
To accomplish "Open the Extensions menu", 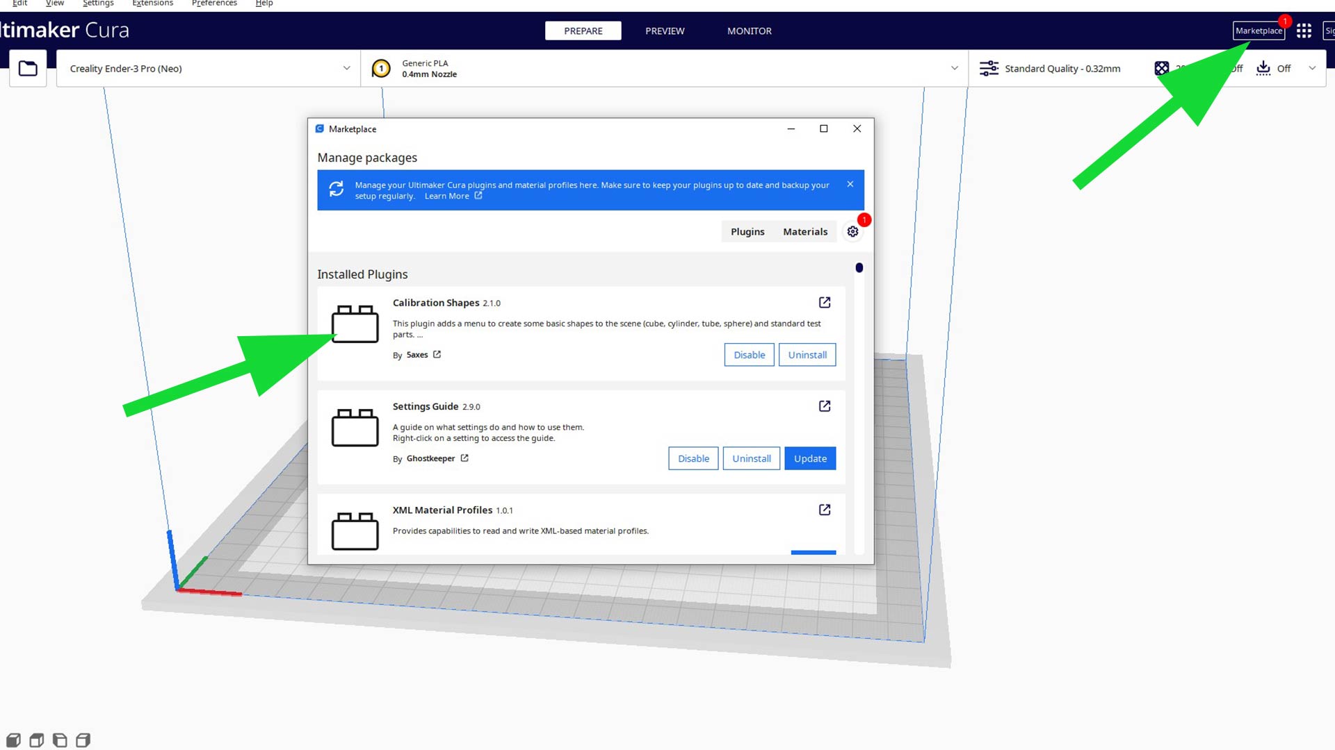I will point(152,3).
